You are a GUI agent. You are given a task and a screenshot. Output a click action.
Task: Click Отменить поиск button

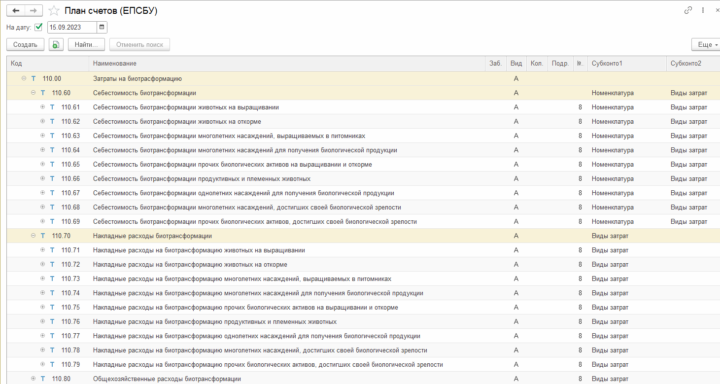tap(139, 44)
